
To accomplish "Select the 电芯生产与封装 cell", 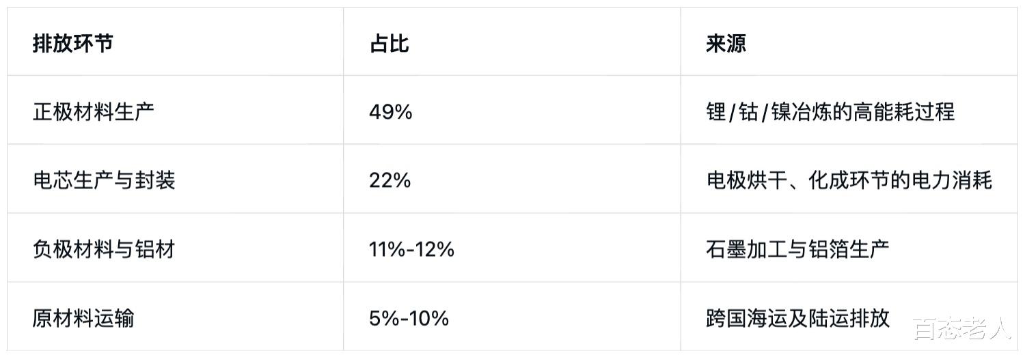I will (x=104, y=180).
